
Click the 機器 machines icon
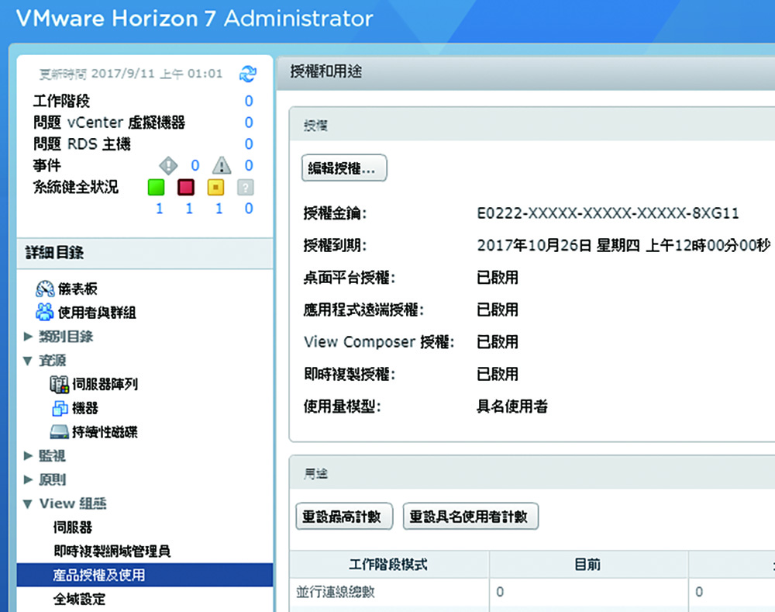[60, 408]
